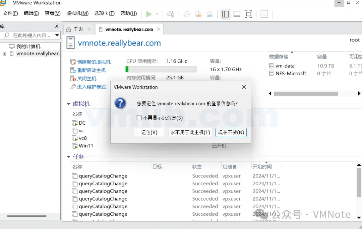Power on the VM with green play icon

coord(149,14)
